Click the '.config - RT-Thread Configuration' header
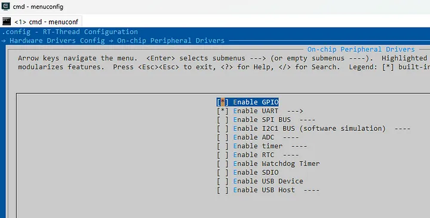 [70, 32]
